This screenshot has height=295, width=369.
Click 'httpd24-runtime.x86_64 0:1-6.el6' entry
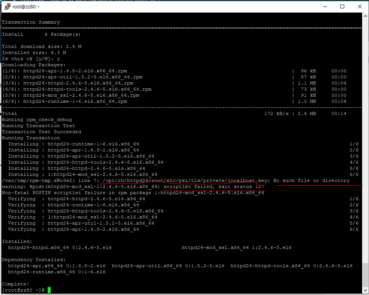click(57, 272)
